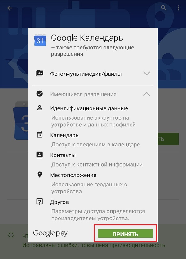Viewport: 186px width, 259px height.
Task: Click the Google play logo
Action: pyautogui.click(x=50, y=233)
